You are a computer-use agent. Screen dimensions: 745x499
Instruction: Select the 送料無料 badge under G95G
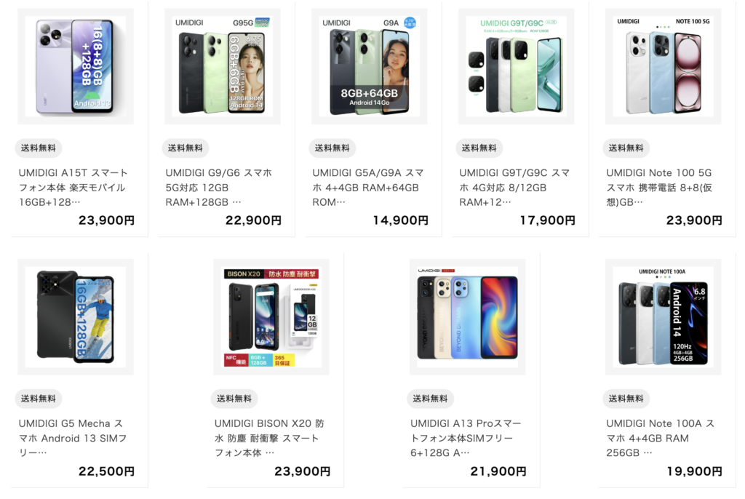click(186, 148)
